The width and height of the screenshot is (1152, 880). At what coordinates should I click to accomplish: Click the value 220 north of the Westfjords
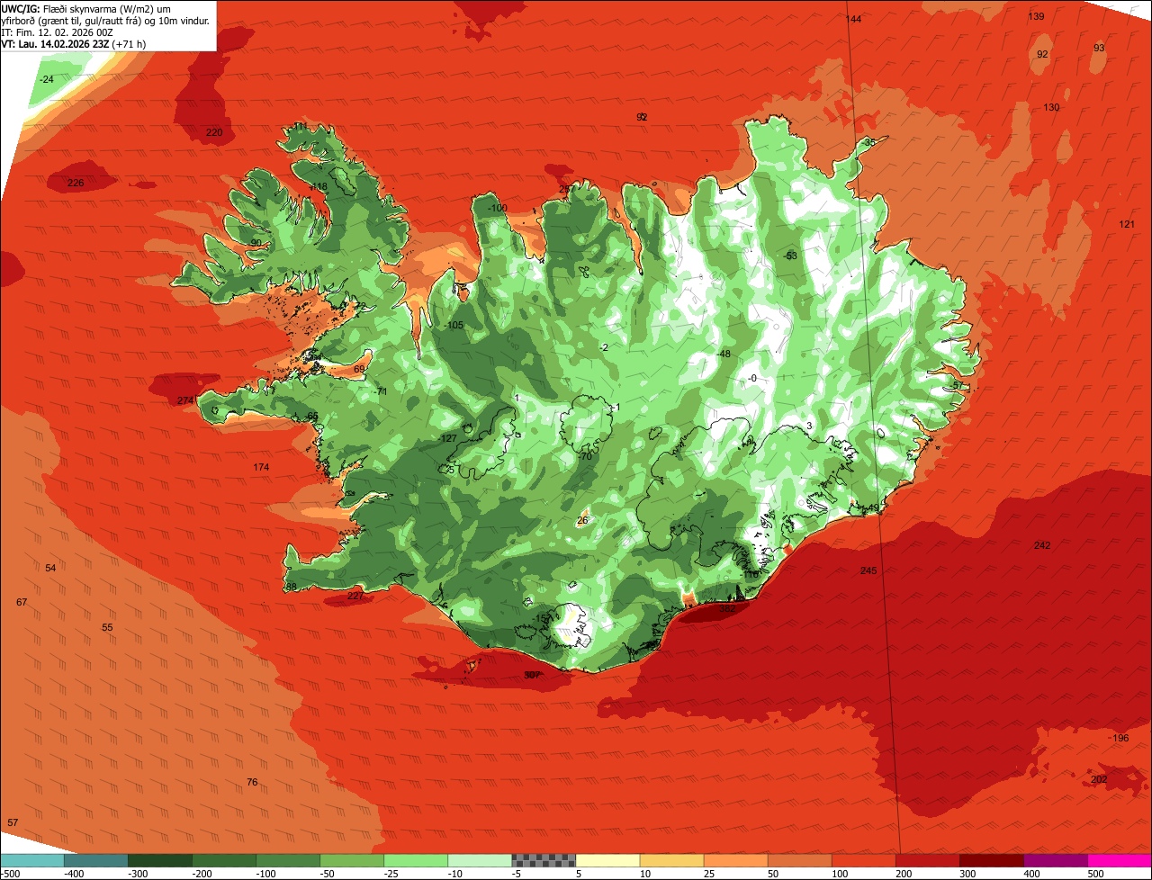point(214,132)
